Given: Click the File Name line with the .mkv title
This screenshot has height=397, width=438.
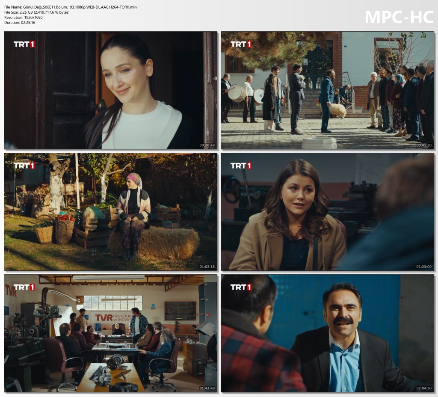Looking at the screenshot, I should tap(71, 7).
